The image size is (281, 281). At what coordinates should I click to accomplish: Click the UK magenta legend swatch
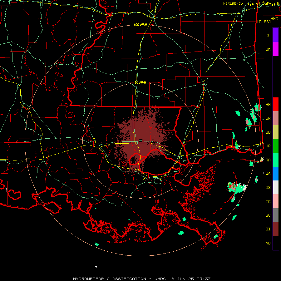coord(276,49)
